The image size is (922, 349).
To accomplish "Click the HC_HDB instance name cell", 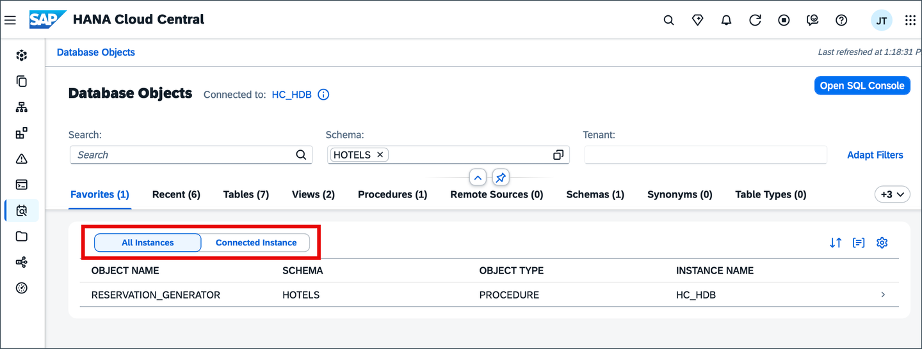I will (696, 295).
